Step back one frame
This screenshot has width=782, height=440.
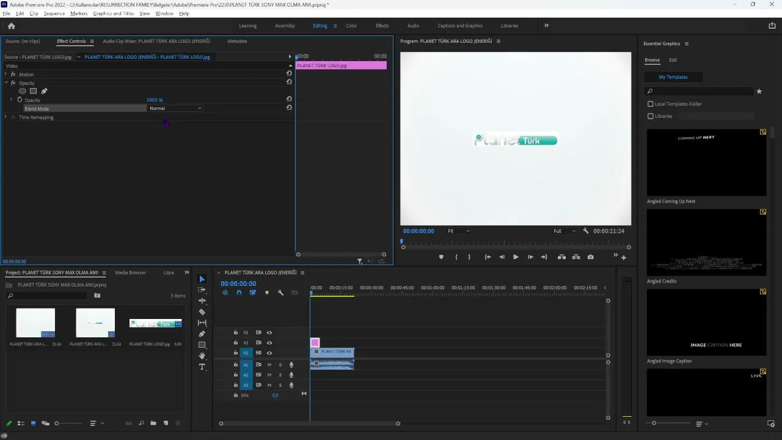(x=502, y=257)
